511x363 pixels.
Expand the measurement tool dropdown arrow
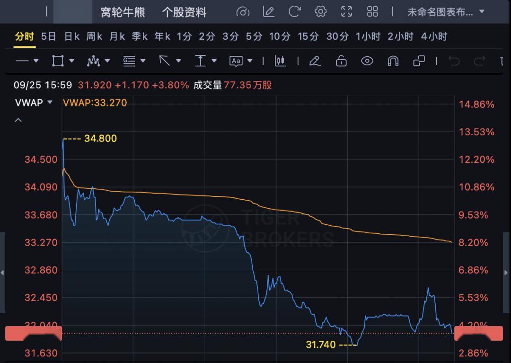214,61
